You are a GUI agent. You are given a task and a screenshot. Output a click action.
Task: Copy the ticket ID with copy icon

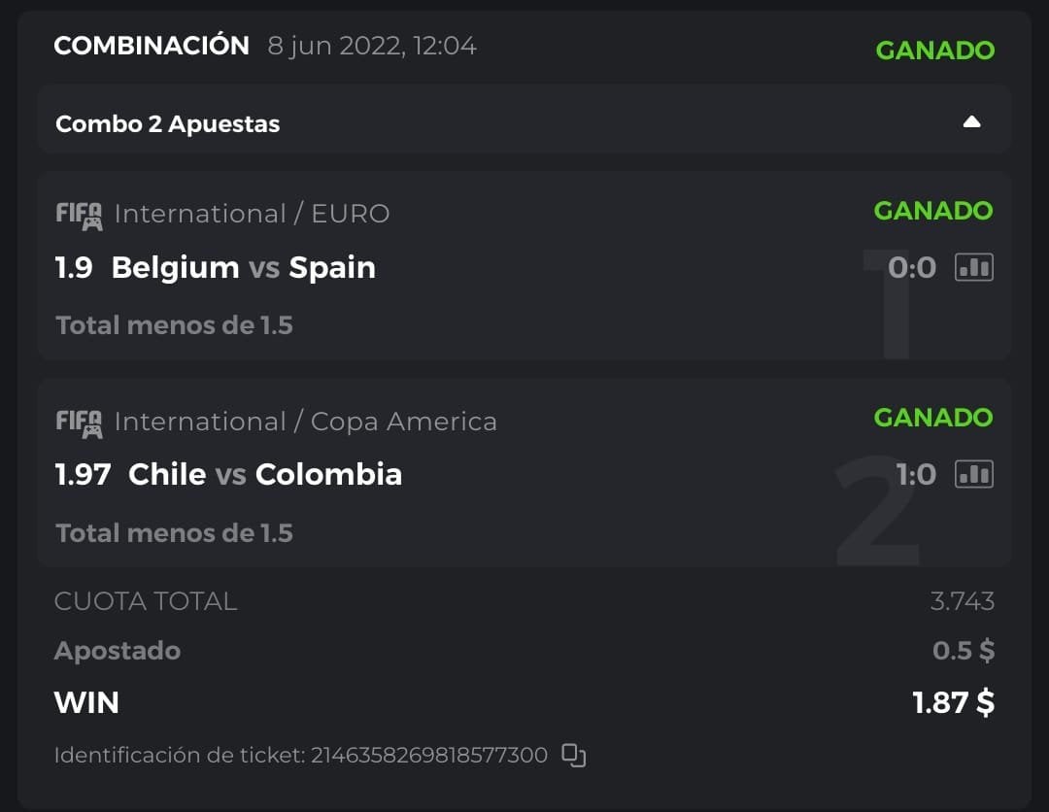point(574,755)
